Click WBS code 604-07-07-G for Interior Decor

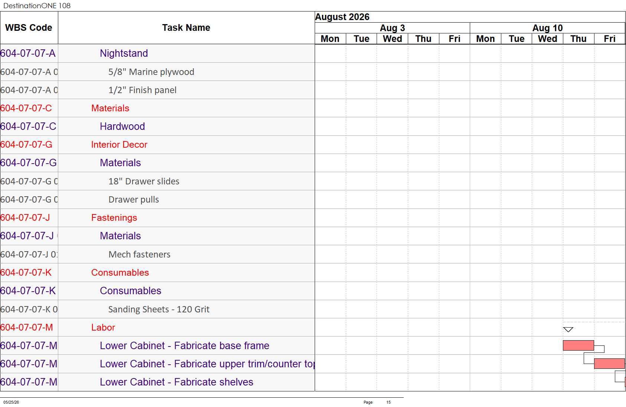coord(26,145)
